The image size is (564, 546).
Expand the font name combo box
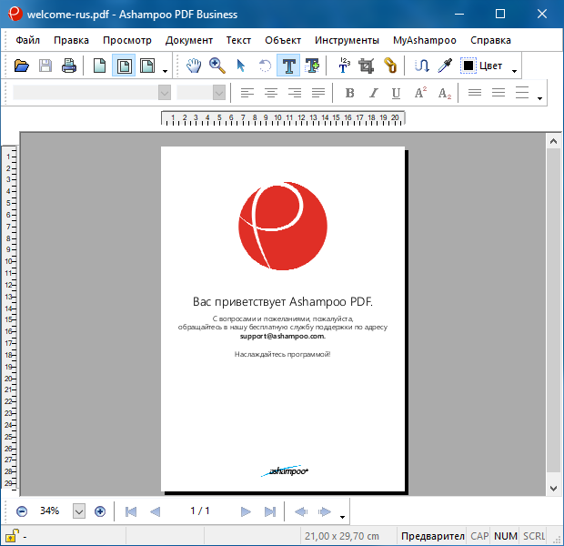165,93
